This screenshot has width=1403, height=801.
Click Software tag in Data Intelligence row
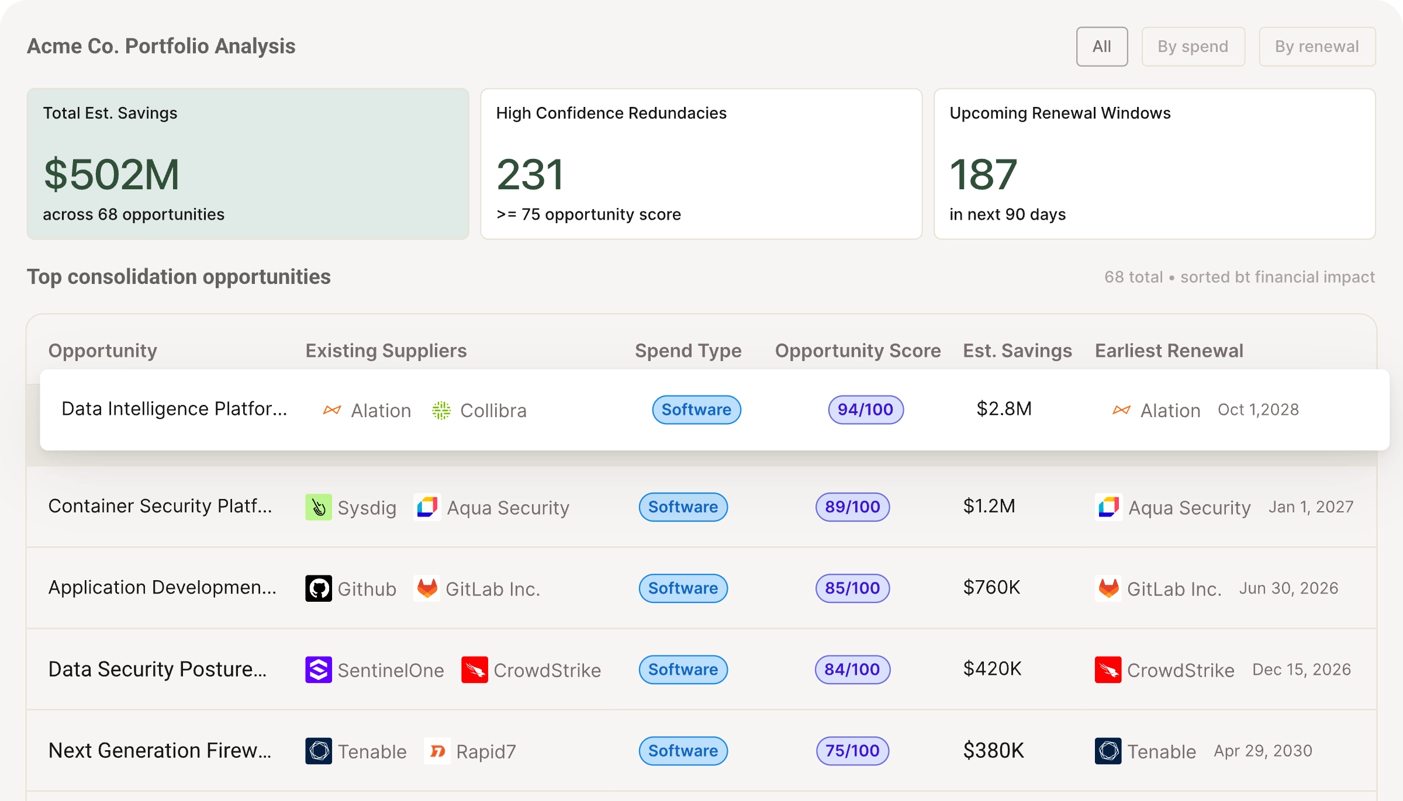pyautogui.click(x=696, y=410)
